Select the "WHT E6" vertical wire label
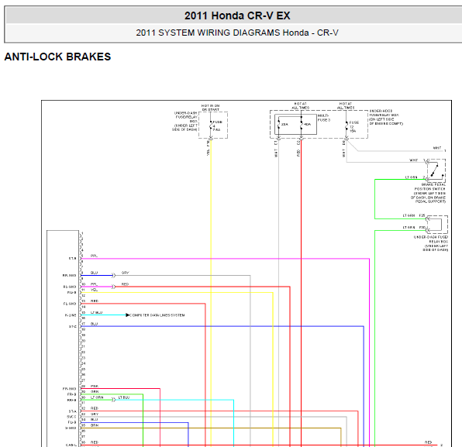The width and height of the screenshot is (462, 447). pos(343,149)
